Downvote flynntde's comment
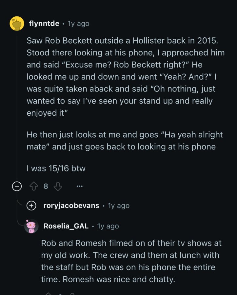This screenshot has width=237, height=295. [x=58, y=186]
